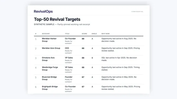Click row number 3
Image resolution: width=177 pixels, height=99 pixels.
click(x=36, y=58)
